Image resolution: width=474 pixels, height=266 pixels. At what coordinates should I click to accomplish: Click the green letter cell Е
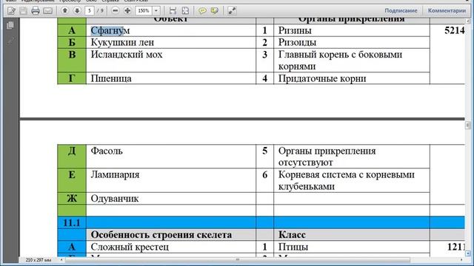72,180
